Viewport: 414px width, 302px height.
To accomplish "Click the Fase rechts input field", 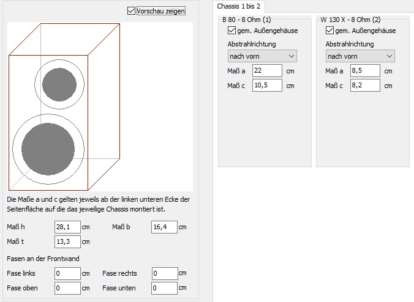I will point(165,273).
